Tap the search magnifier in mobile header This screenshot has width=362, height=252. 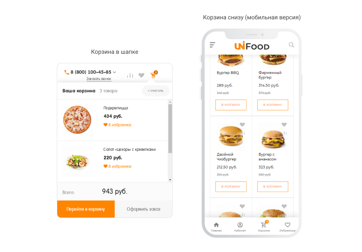[291, 45]
